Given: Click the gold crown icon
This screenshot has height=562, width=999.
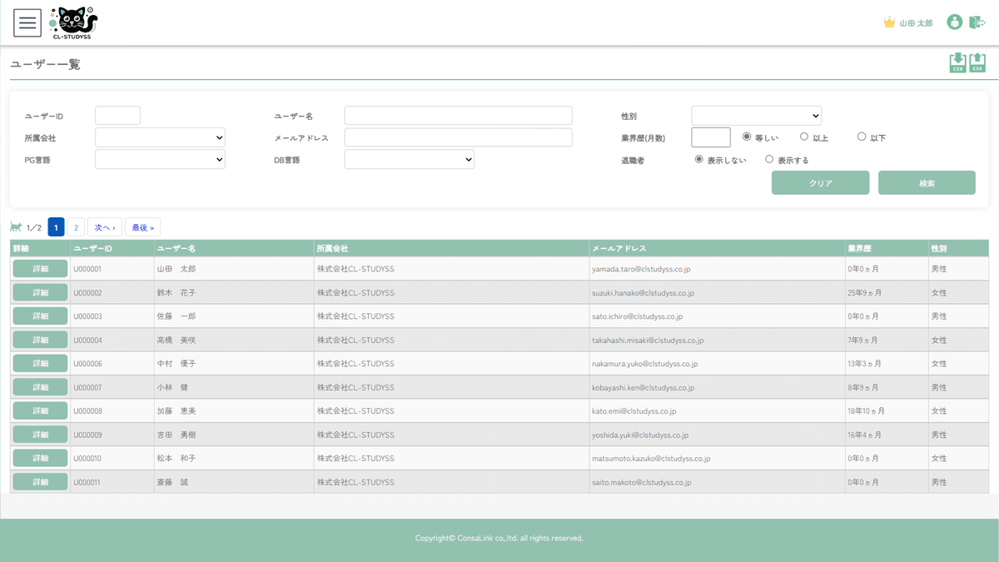Looking at the screenshot, I should tap(889, 22).
